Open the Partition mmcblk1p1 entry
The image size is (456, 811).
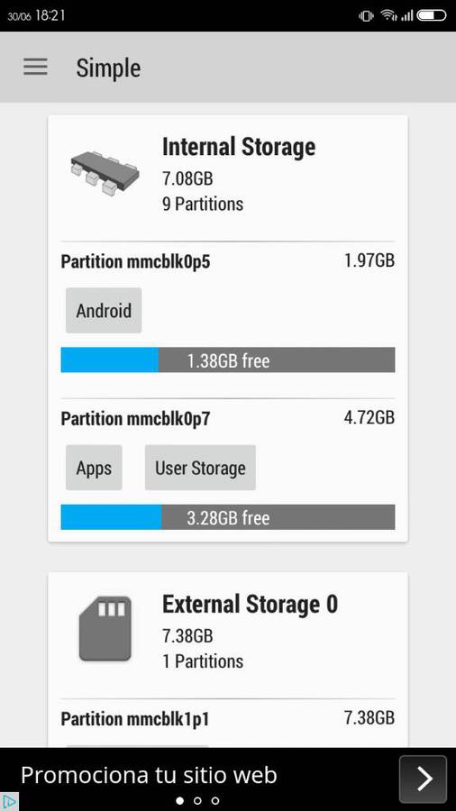(228, 718)
